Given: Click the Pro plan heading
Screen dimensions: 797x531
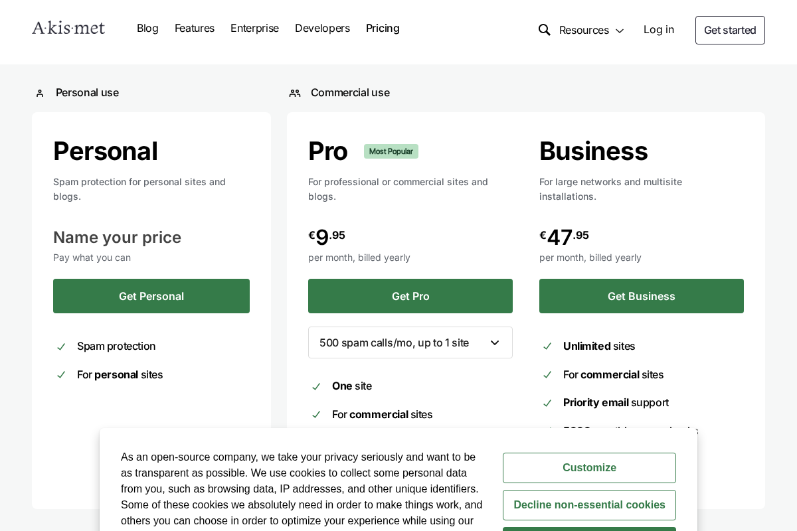Looking at the screenshot, I should pyautogui.click(x=327, y=151).
